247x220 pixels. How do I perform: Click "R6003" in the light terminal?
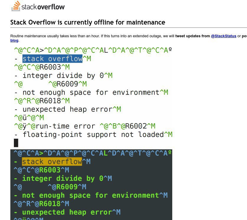click(x=50, y=67)
